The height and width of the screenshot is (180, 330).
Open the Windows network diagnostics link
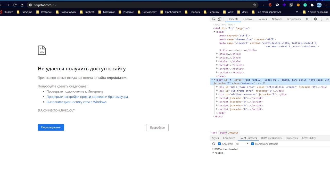pyautogui.click(x=76, y=102)
